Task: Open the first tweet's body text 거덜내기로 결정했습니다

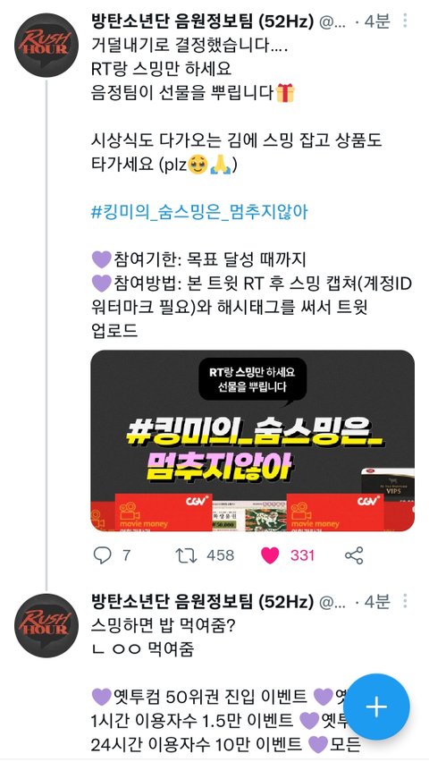Action: 189,46
